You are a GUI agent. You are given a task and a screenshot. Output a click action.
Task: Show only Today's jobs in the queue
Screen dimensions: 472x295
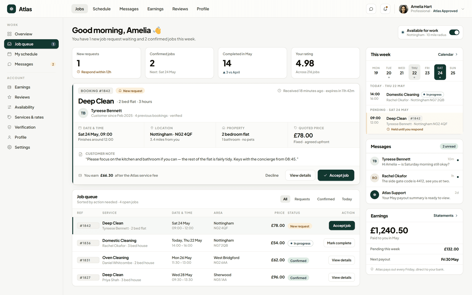tap(347, 199)
